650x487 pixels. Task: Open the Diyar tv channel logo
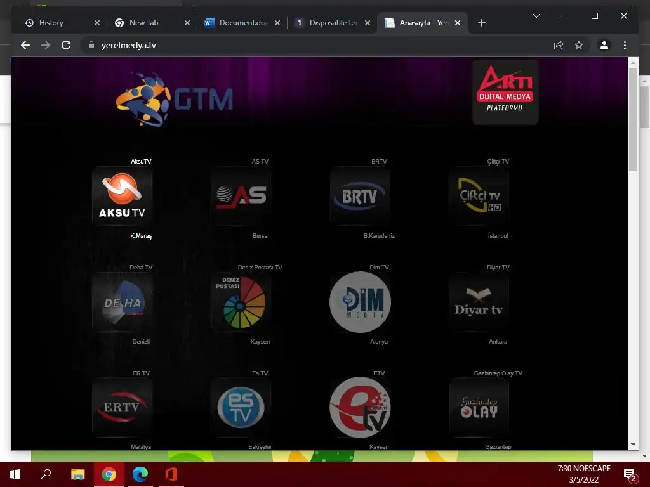pyautogui.click(x=479, y=302)
